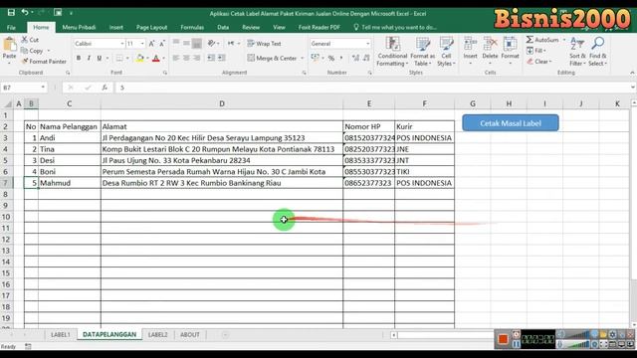Open the Menu Pribadi tab
This screenshot has width=637, height=358.
click(79, 27)
